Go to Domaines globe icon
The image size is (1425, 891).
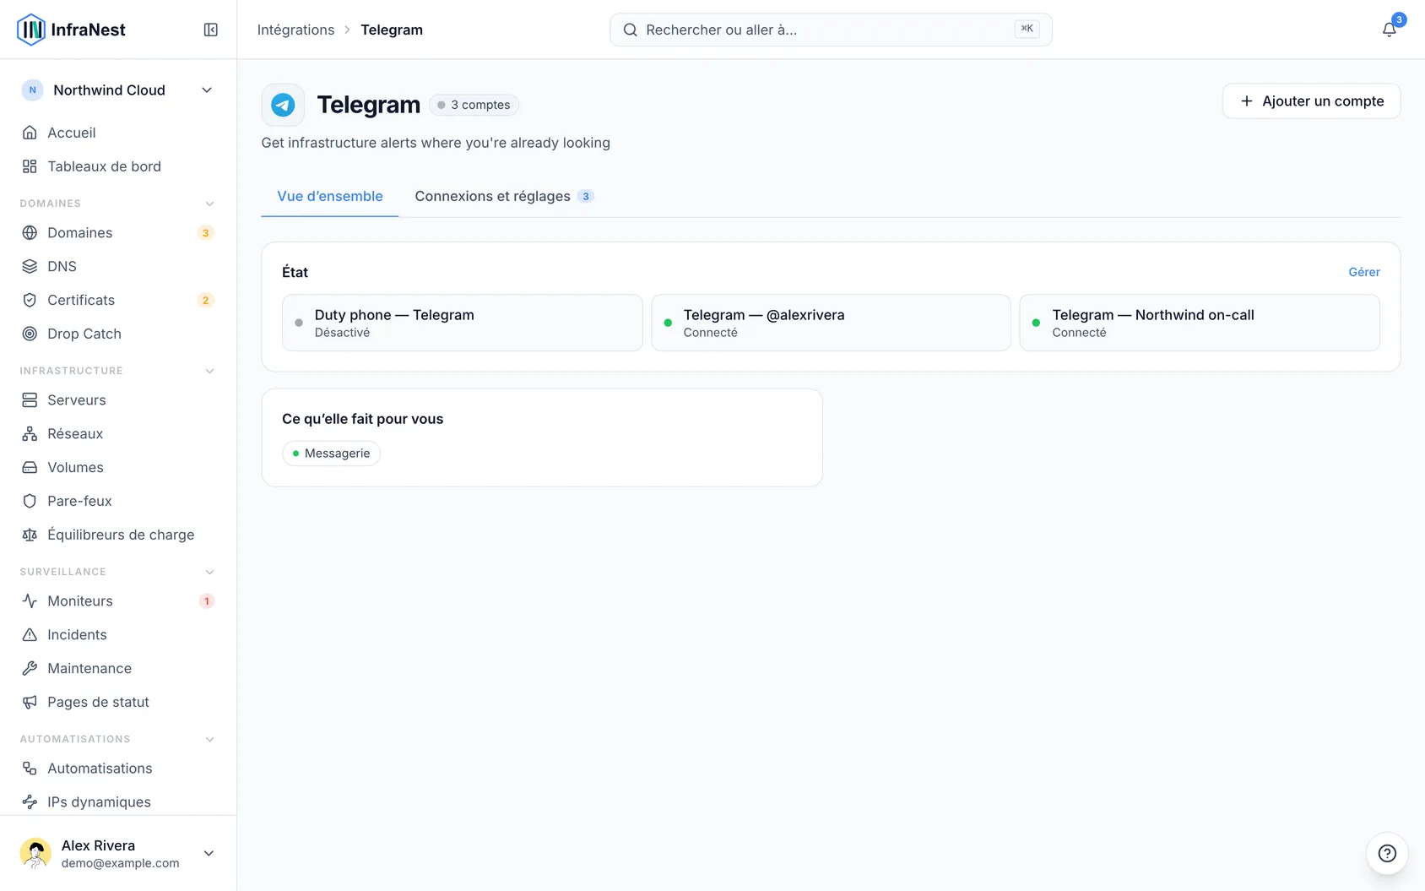(x=30, y=232)
